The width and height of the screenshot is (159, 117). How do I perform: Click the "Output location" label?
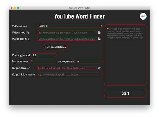(21, 68)
